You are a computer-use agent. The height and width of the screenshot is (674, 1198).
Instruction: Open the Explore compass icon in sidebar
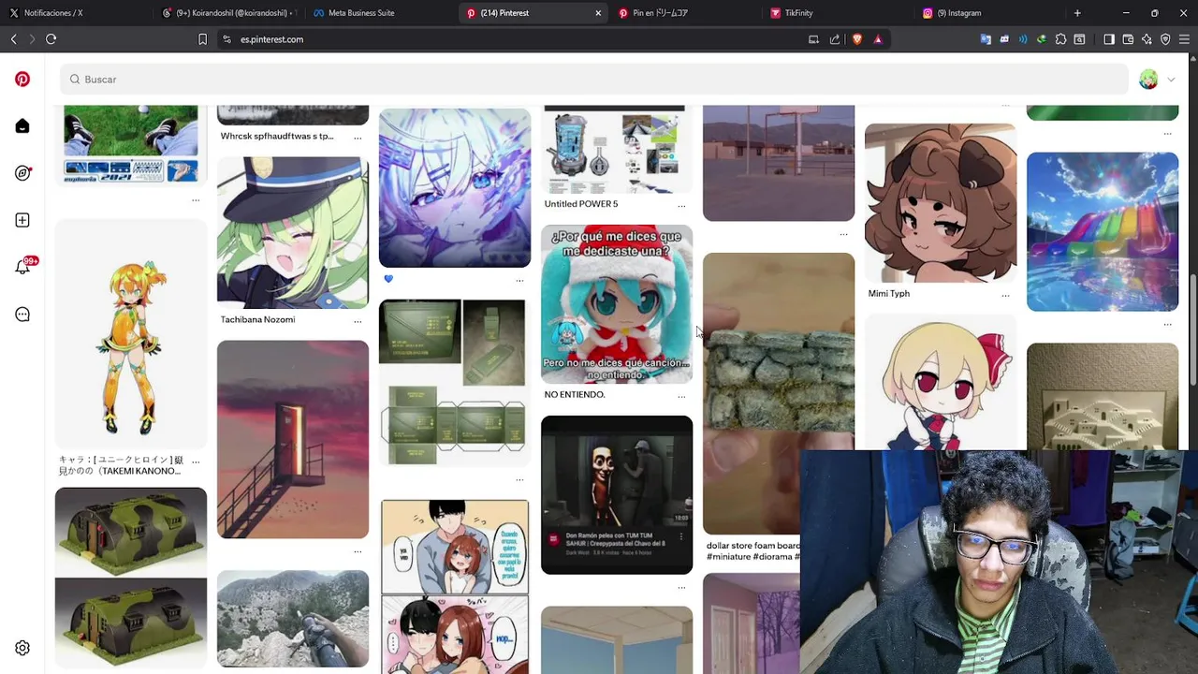22,173
